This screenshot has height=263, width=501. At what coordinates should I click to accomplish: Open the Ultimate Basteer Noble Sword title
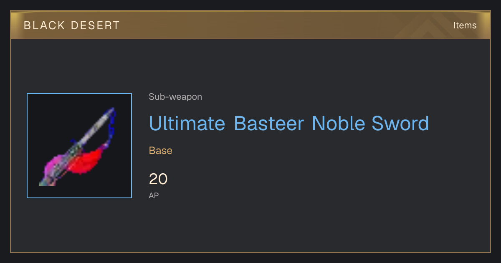point(289,123)
